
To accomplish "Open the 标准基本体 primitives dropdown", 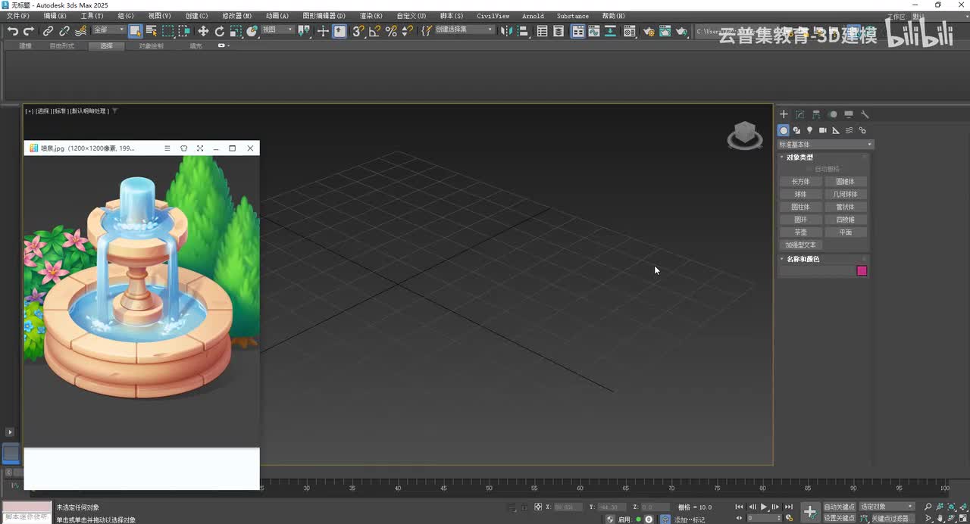I will click(825, 145).
